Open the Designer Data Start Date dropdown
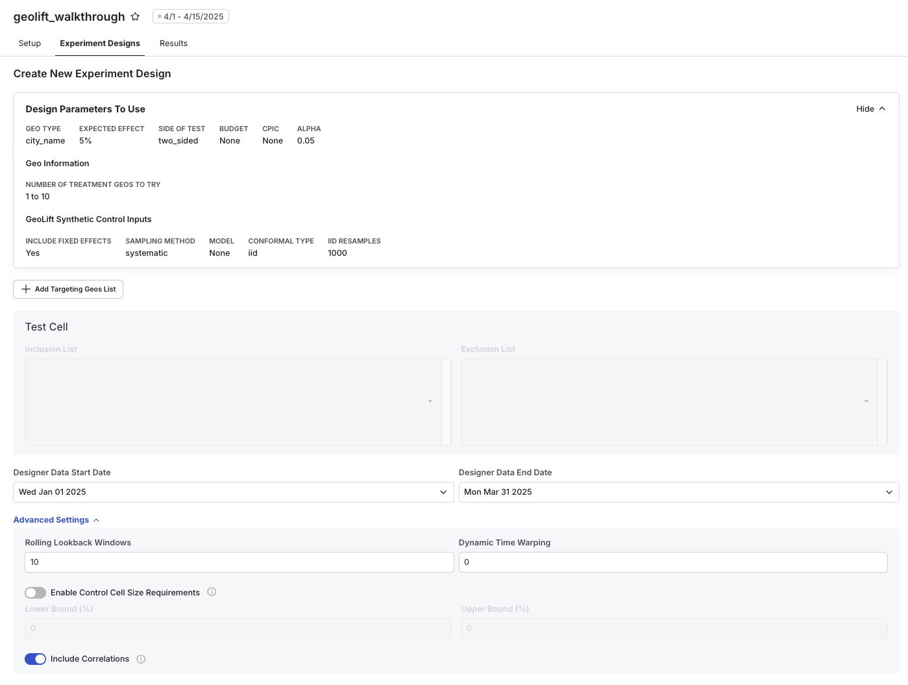 click(x=444, y=492)
